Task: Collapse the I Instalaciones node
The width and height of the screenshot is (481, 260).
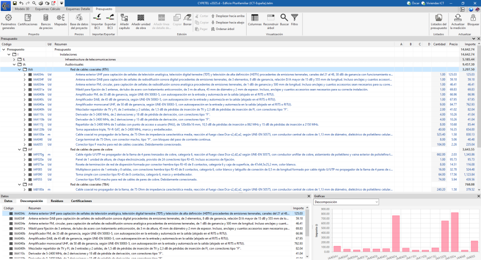Action: [x=9, y=54]
